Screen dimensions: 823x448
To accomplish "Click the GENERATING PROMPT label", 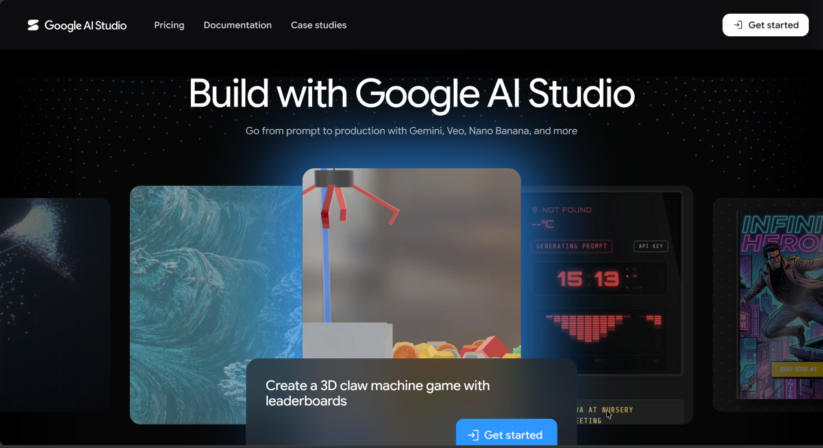I will pyautogui.click(x=571, y=246).
